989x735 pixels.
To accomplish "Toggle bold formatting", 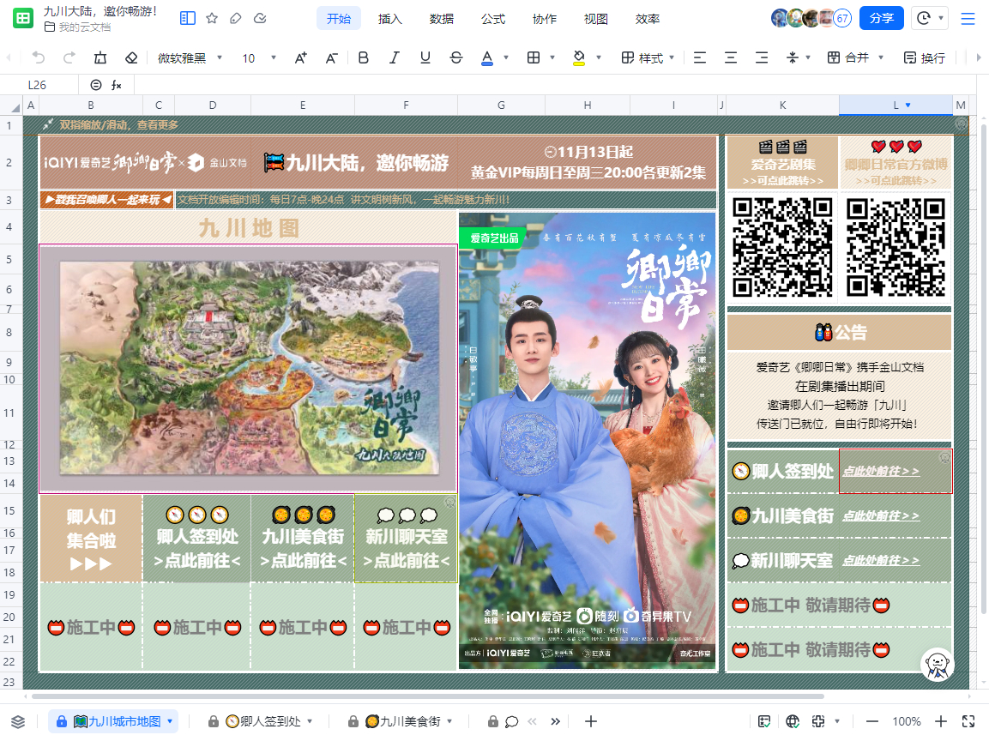I will 364,58.
